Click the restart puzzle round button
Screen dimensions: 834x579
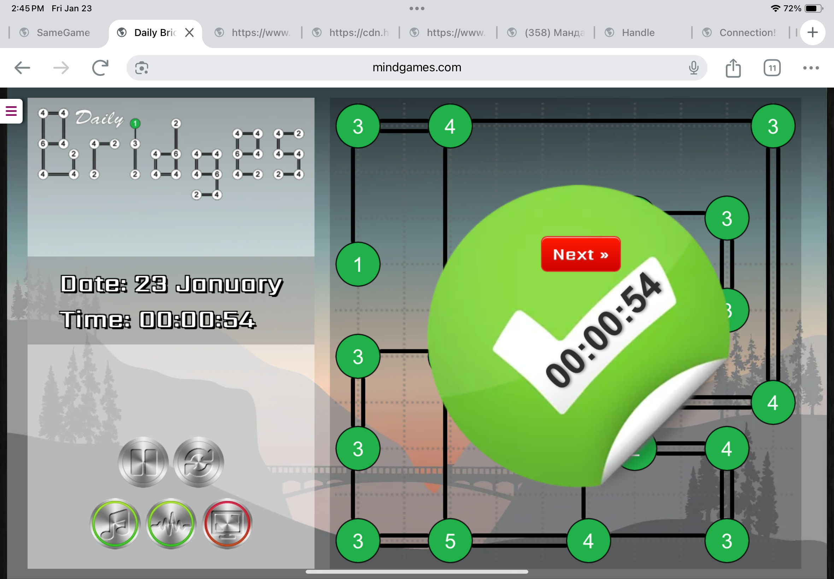pos(199,462)
